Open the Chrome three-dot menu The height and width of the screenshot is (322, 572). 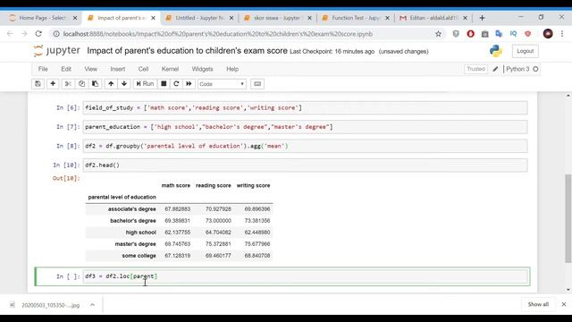[x=562, y=34]
